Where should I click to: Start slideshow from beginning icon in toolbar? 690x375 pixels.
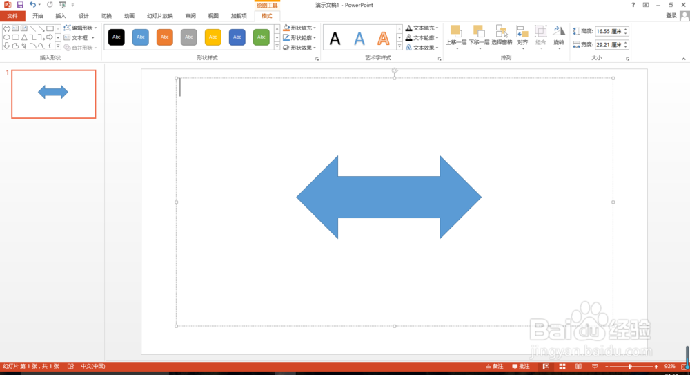63,5
